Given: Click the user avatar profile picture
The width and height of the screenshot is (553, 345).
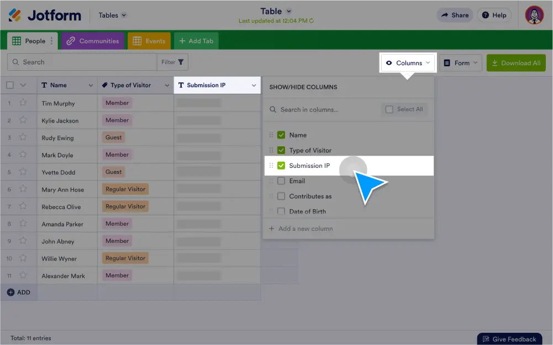Looking at the screenshot, I should [534, 15].
